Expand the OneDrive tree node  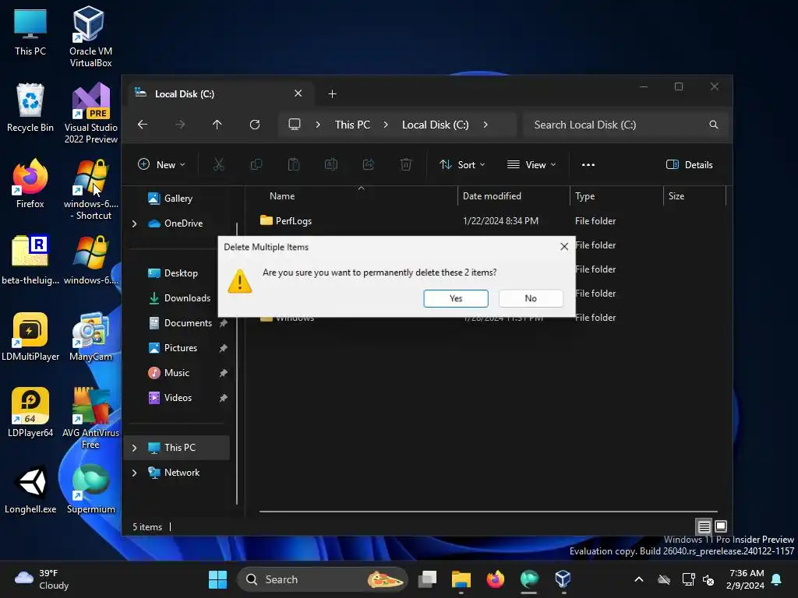pyautogui.click(x=134, y=223)
